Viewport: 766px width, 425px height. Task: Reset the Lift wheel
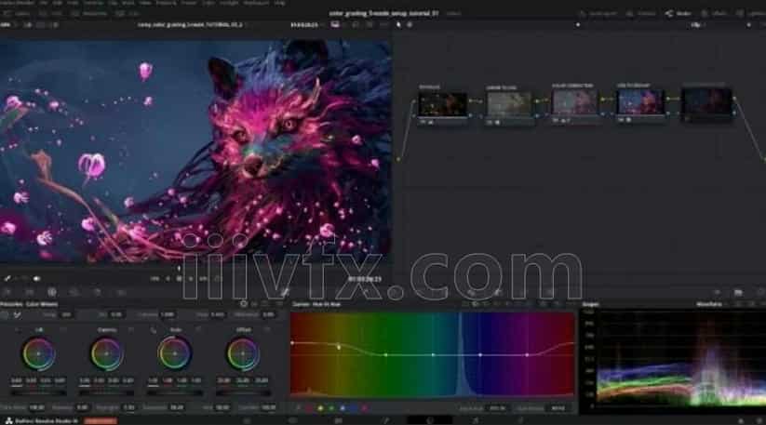pyautogui.click(x=63, y=330)
